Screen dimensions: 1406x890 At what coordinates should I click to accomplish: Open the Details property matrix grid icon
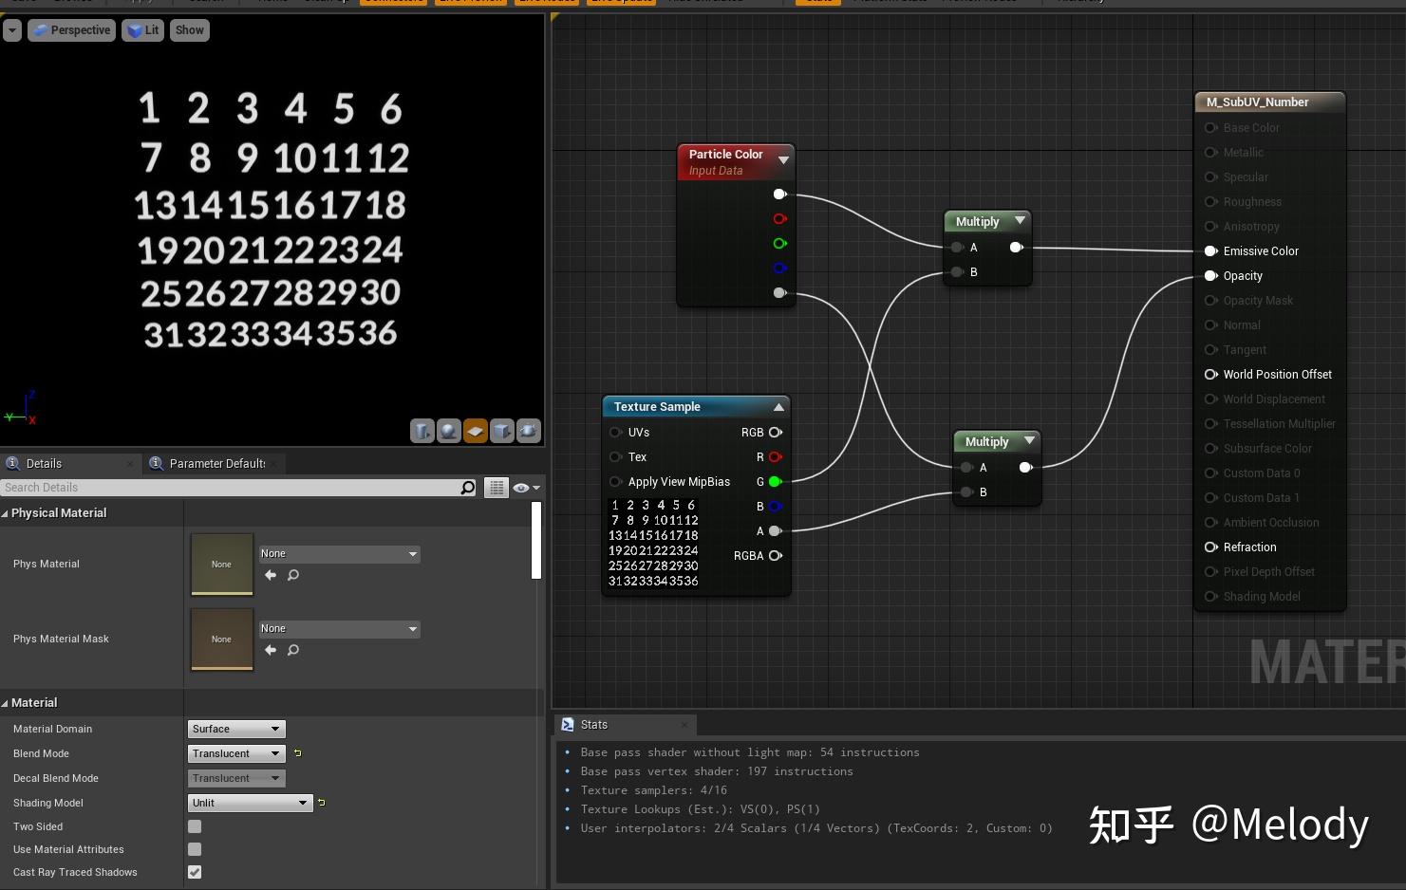tap(496, 488)
